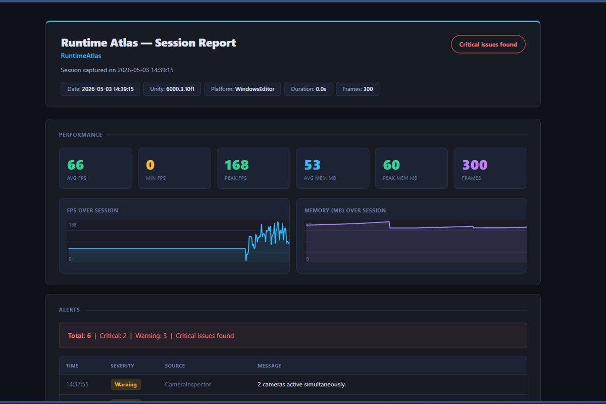Click the Duration: 0.0s chip
This screenshot has width=606, height=404.
point(308,89)
